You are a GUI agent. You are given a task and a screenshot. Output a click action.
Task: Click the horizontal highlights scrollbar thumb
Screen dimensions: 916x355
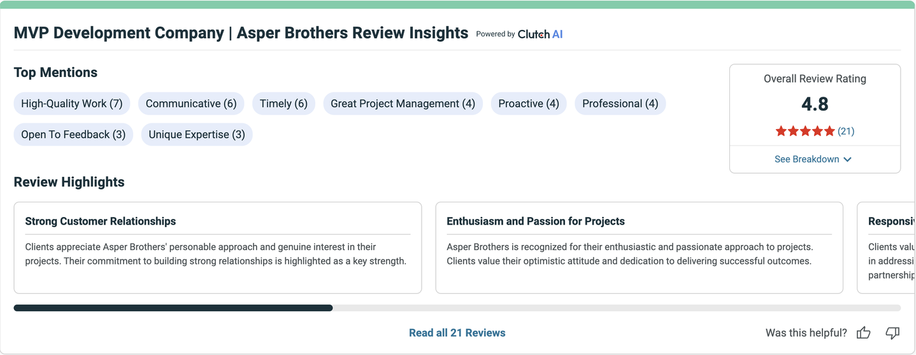tap(173, 308)
